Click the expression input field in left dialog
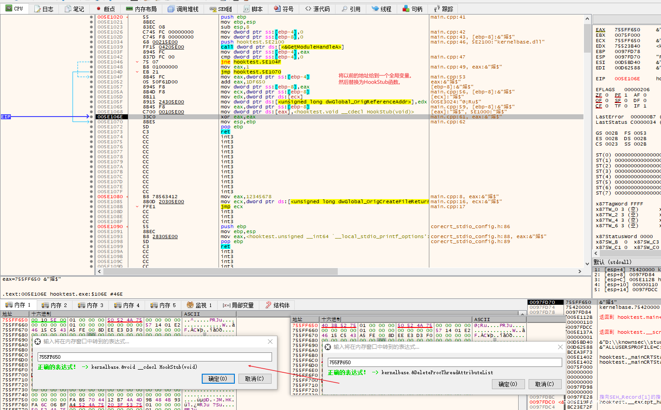The width and height of the screenshot is (661, 410). [154, 357]
